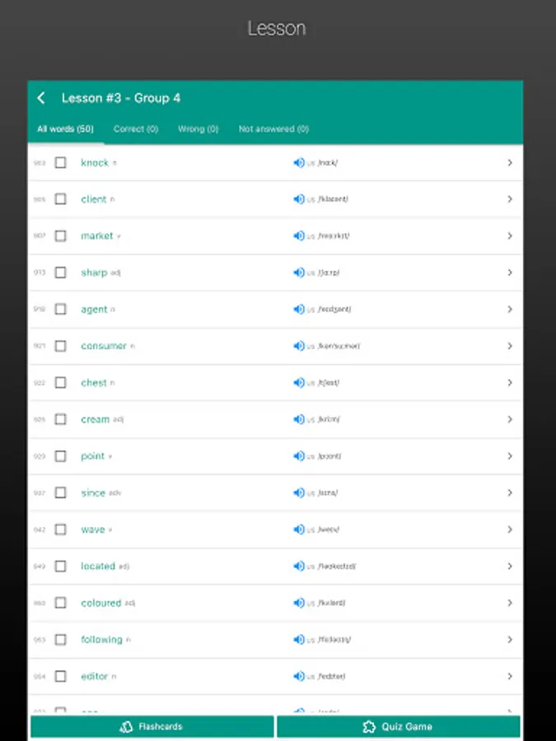Tick the checkbox next to client
The width and height of the screenshot is (556, 741).
pos(60,199)
